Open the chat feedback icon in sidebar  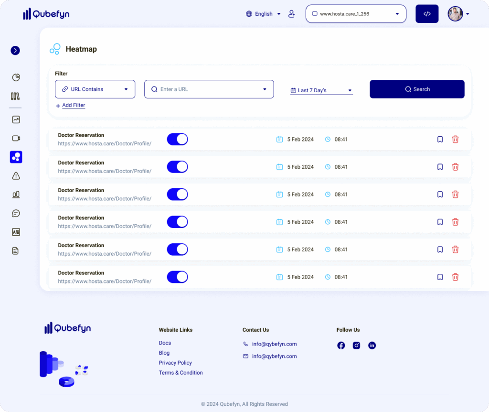16,213
